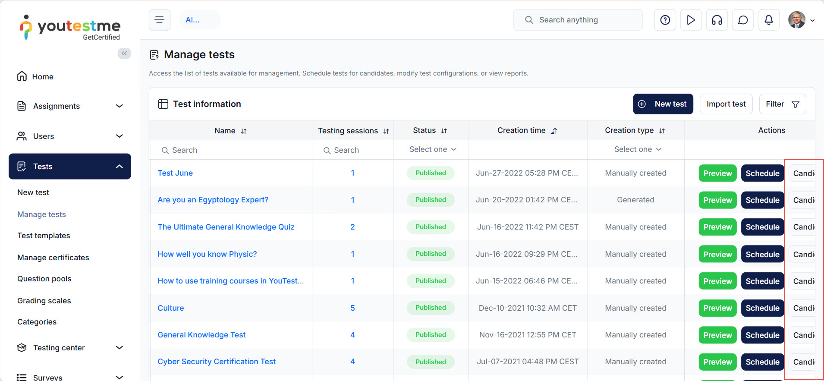Open the chat bubble icon
This screenshot has height=381, width=824.
tap(742, 20)
